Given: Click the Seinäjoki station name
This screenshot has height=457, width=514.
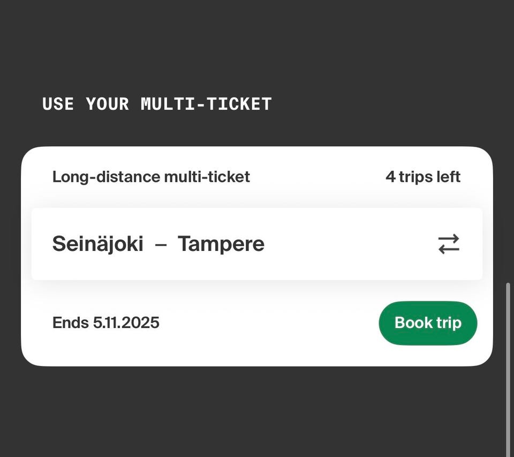Looking at the screenshot, I should 97,244.
